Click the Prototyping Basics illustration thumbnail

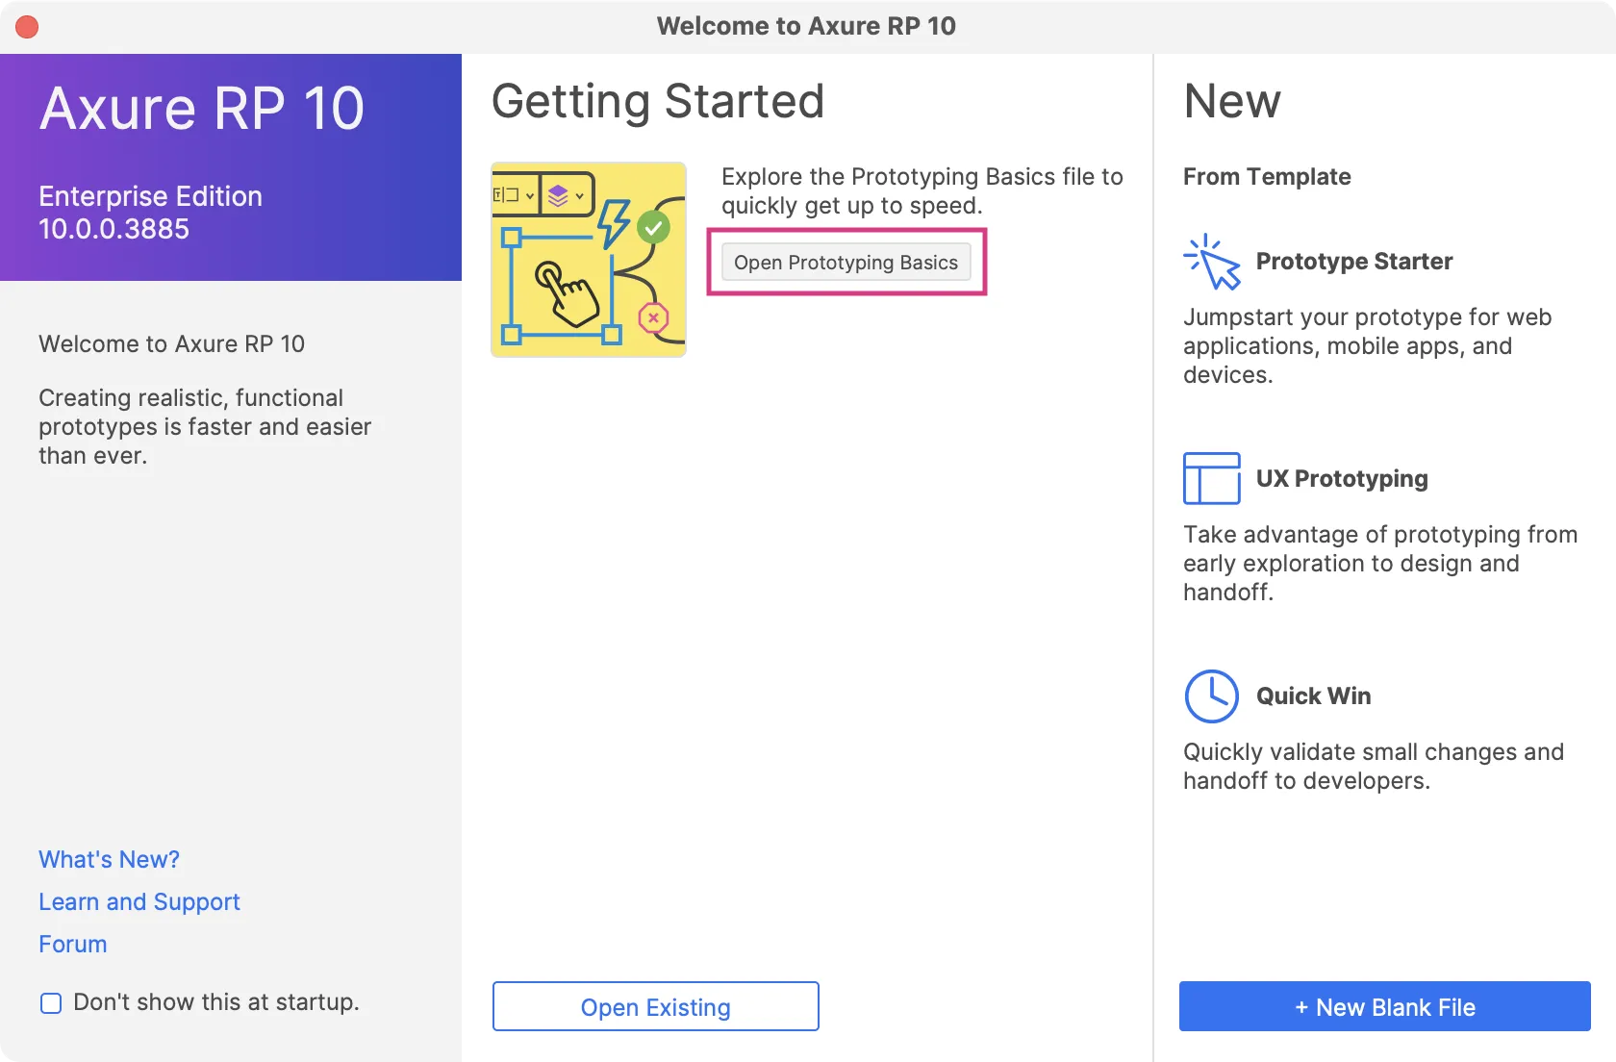589,260
